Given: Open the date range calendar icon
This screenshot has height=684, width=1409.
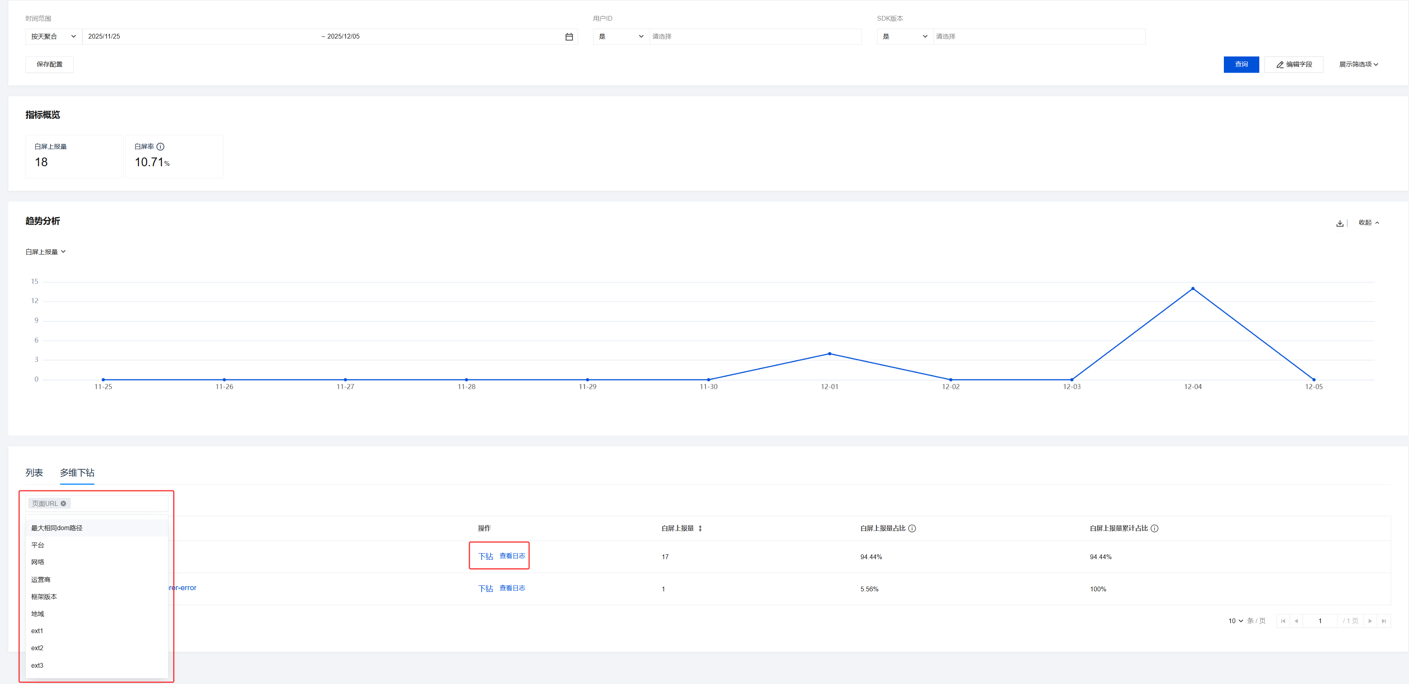Looking at the screenshot, I should coord(569,37).
